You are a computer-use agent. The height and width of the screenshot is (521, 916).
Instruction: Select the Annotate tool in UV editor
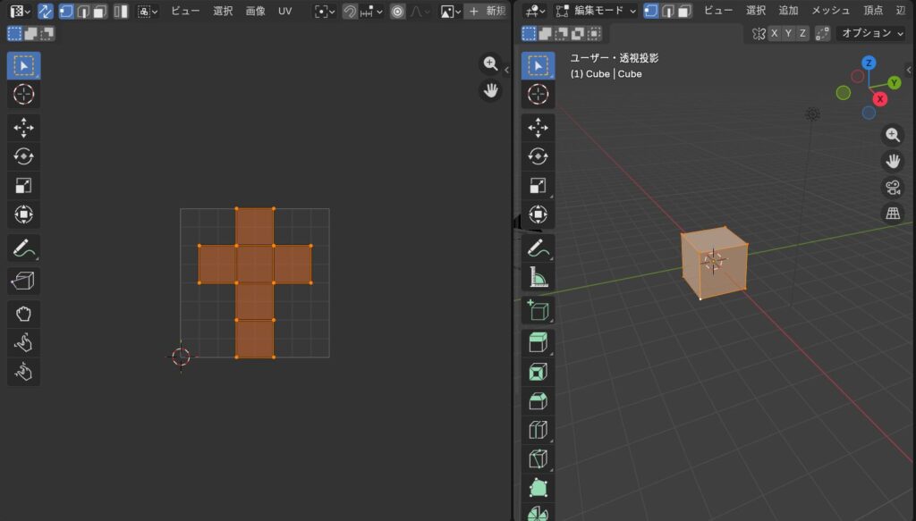pyautogui.click(x=23, y=248)
